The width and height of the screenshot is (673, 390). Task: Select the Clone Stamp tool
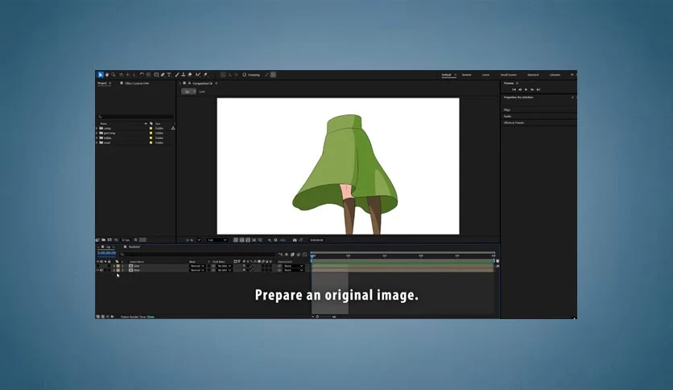(184, 75)
